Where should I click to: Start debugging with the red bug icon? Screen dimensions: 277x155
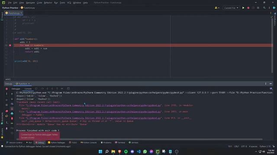pos(248,8)
